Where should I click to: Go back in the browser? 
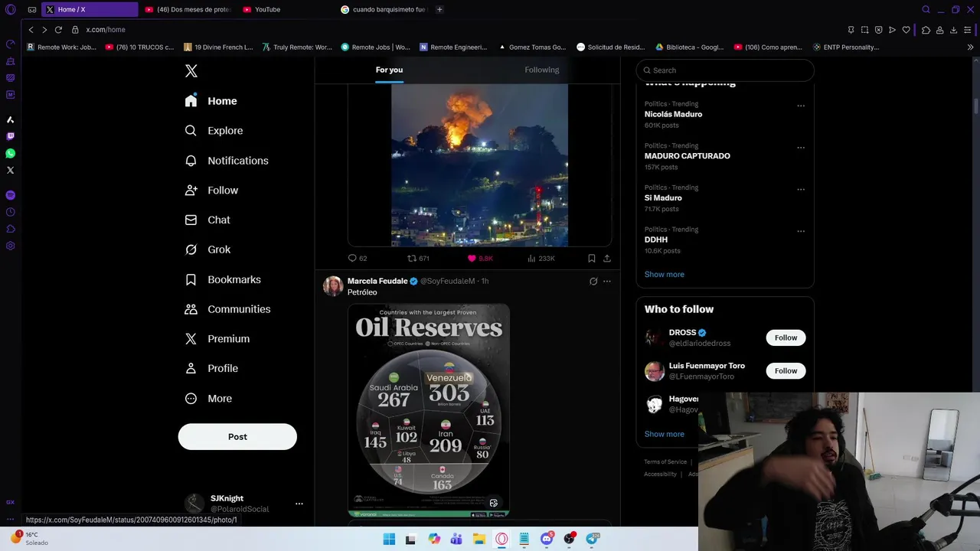[31, 30]
